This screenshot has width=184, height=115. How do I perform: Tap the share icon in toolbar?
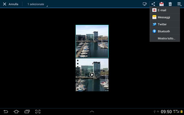(153, 4)
